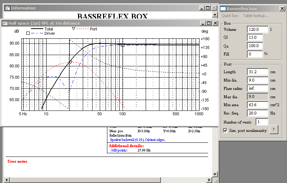Close the Half space SPL graph window

215,23
